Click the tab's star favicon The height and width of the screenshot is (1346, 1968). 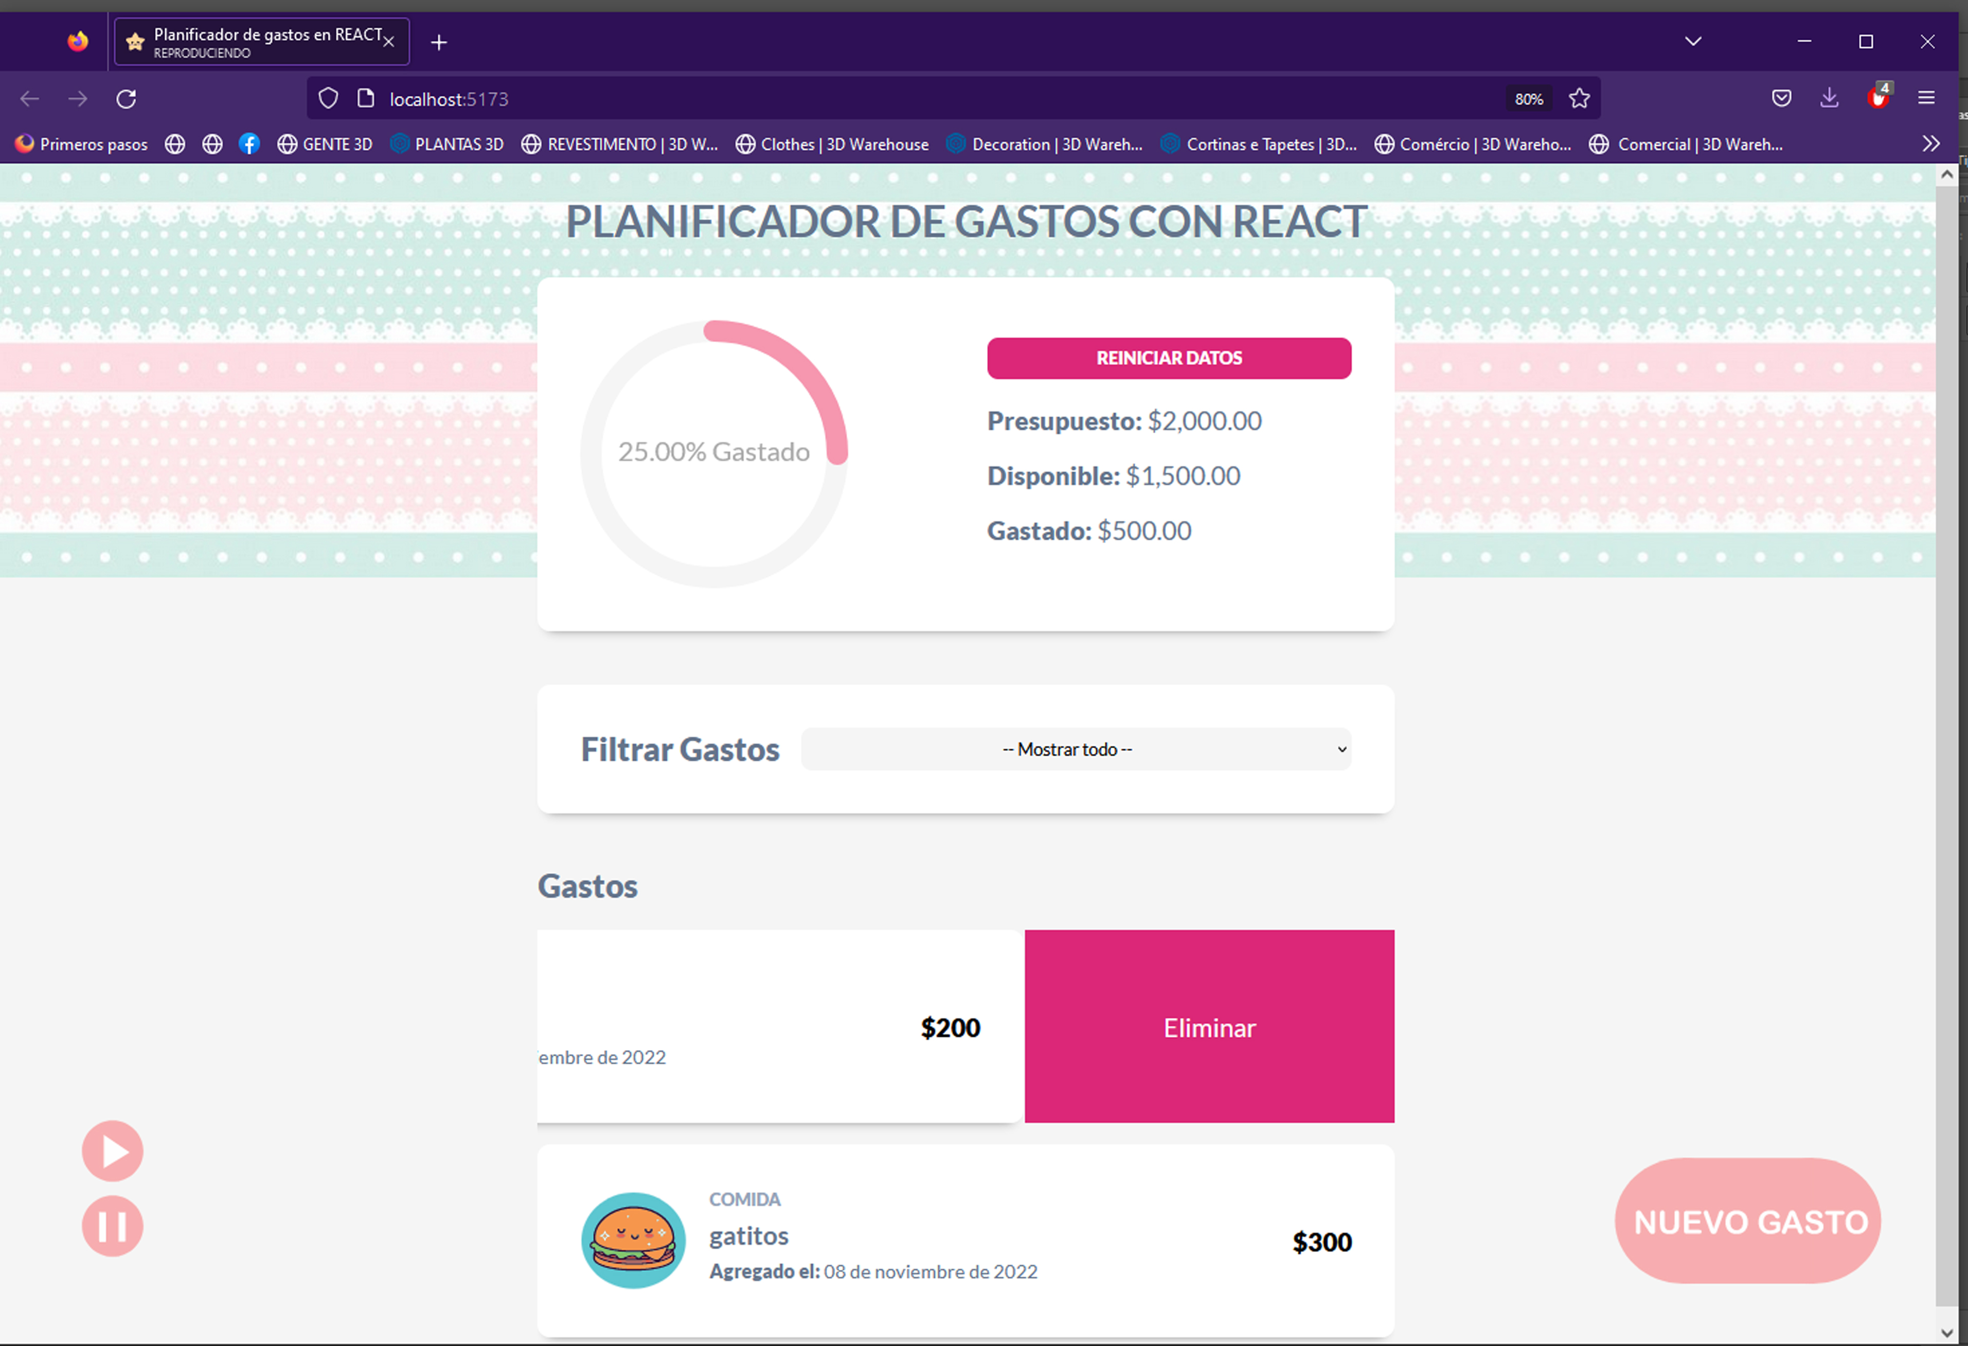click(135, 42)
